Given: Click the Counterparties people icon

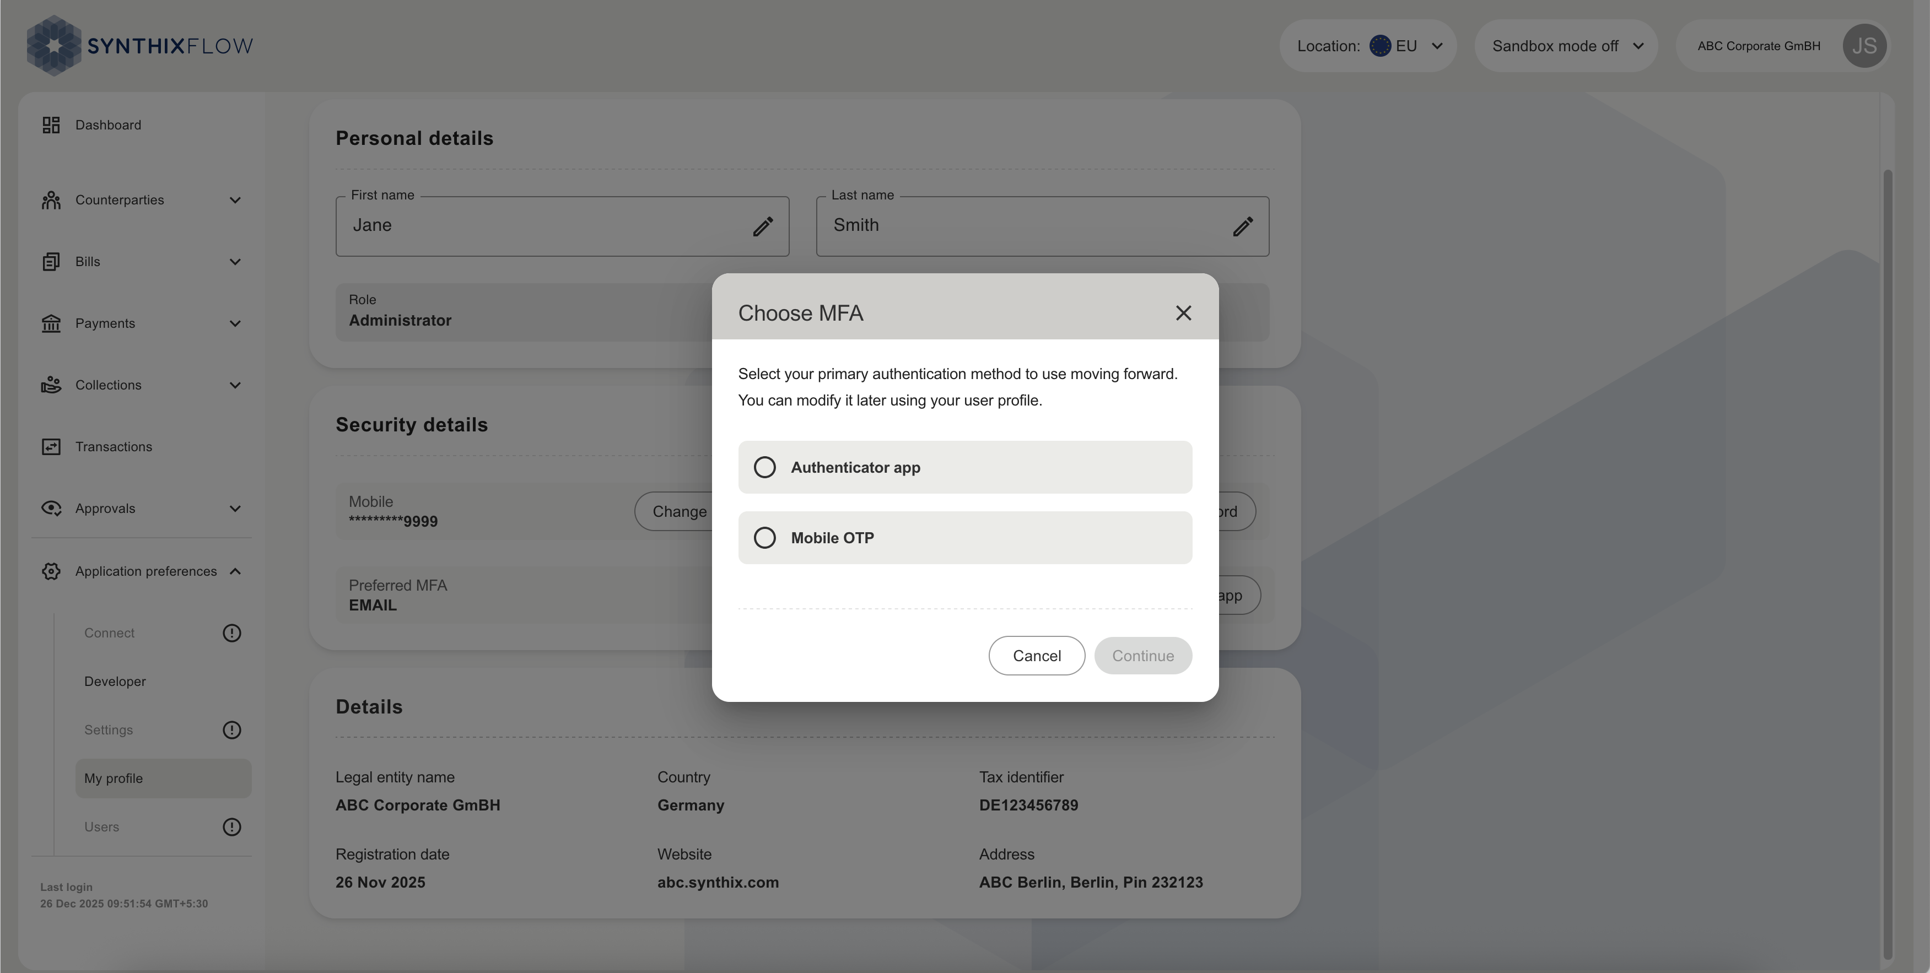Looking at the screenshot, I should [x=51, y=200].
